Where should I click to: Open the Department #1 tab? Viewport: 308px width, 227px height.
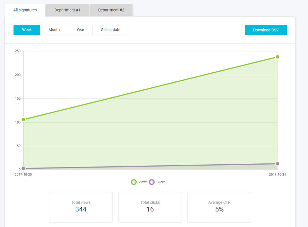coord(67,10)
